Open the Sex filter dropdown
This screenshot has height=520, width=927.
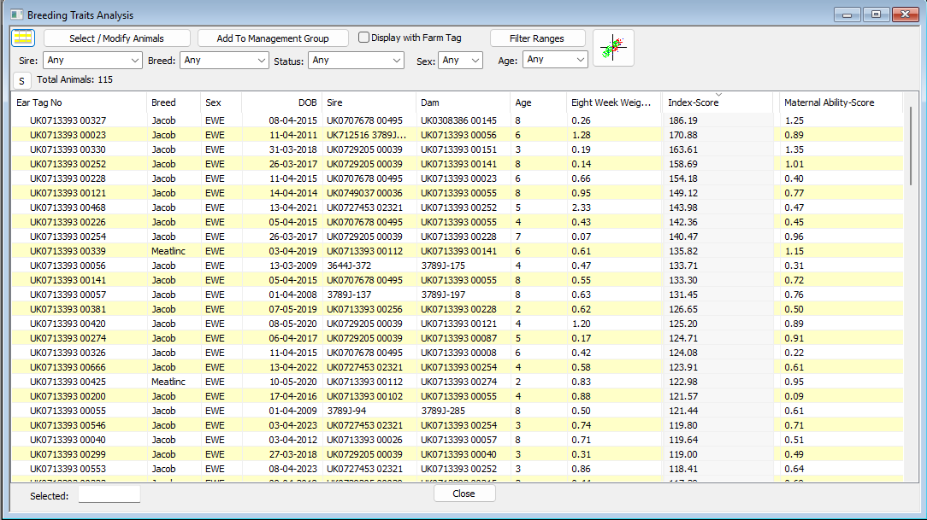460,61
